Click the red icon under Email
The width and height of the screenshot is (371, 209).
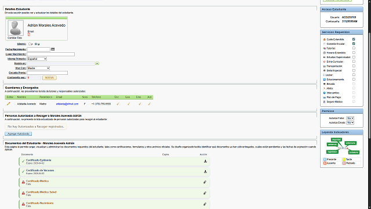click(28, 34)
